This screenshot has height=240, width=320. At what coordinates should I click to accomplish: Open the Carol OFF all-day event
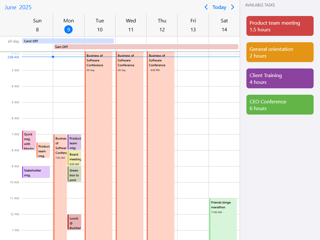point(68,41)
